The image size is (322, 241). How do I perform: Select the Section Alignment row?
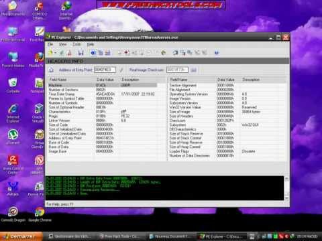click(x=227, y=85)
